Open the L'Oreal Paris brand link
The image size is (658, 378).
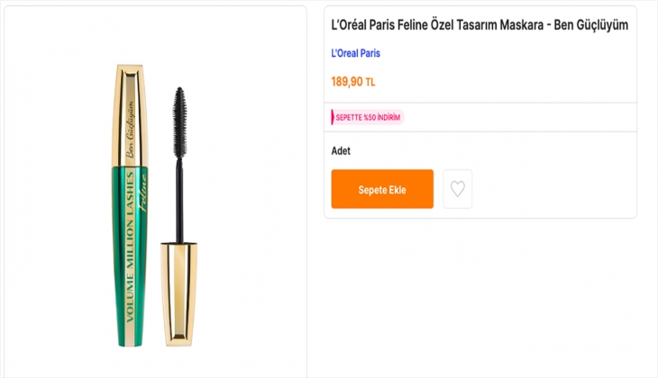click(x=356, y=53)
